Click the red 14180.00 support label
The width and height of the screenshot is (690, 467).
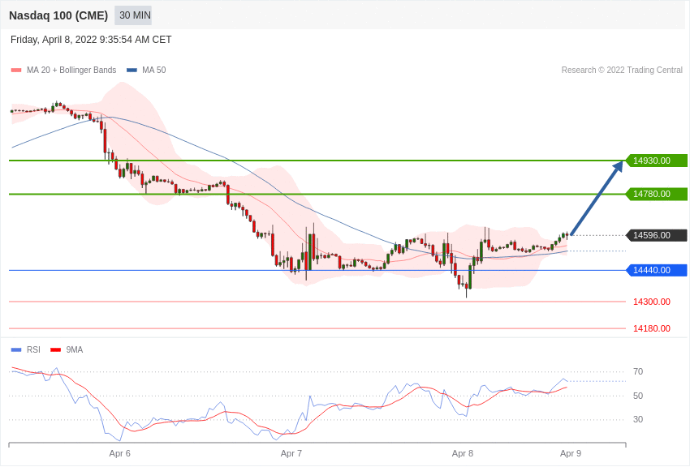(x=651, y=328)
